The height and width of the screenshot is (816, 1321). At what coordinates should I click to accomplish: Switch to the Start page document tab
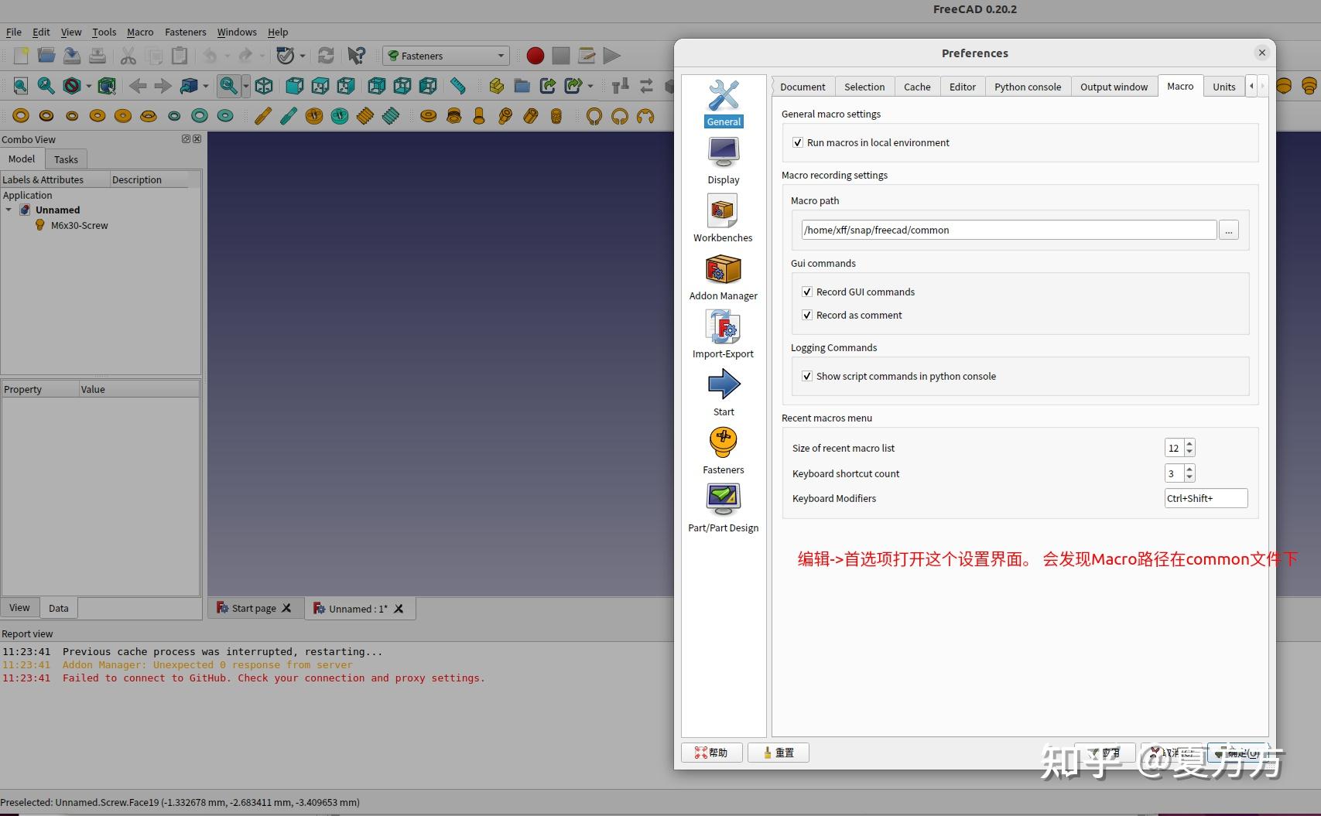254,609
